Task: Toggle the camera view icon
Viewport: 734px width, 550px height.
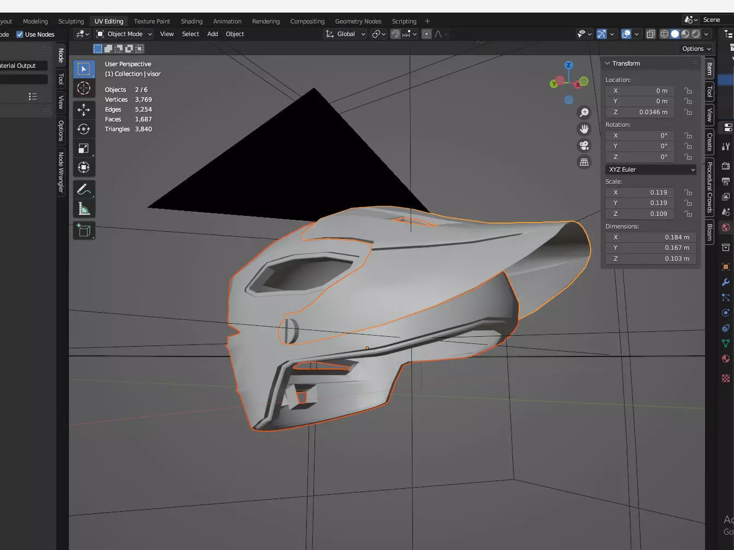Action: [x=584, y=145]
